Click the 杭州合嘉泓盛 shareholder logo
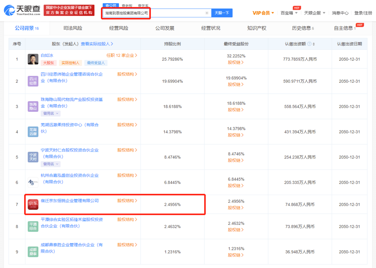376x268 pixels. (33, 182)
